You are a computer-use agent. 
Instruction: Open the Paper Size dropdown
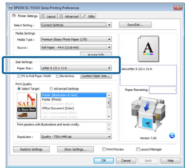coord(76,68)
